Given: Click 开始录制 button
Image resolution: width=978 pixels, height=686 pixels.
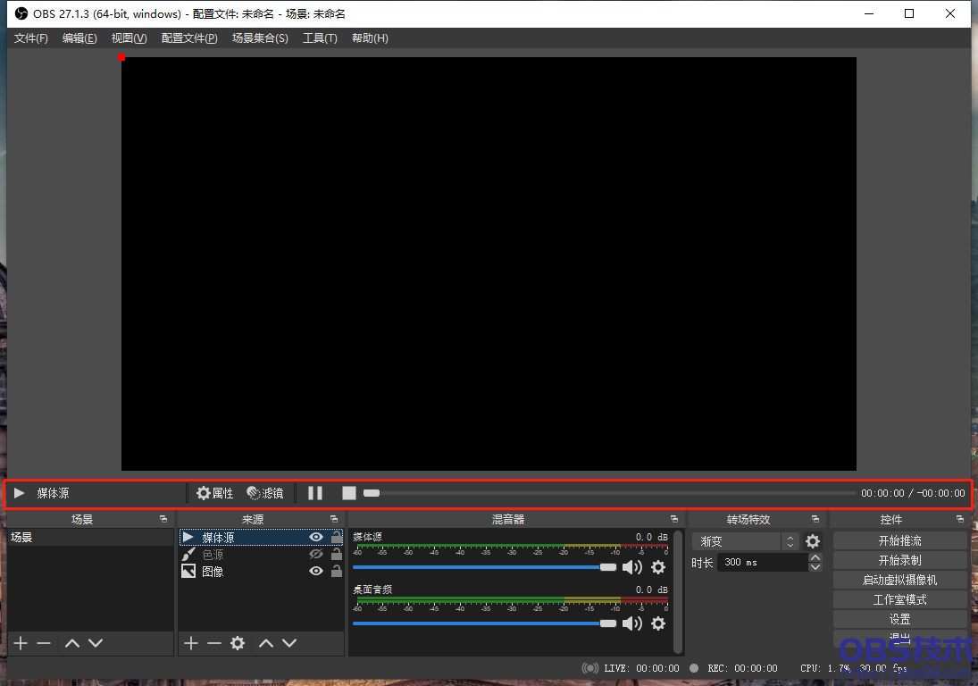Looking at the screenshot, I should (900, 560).
